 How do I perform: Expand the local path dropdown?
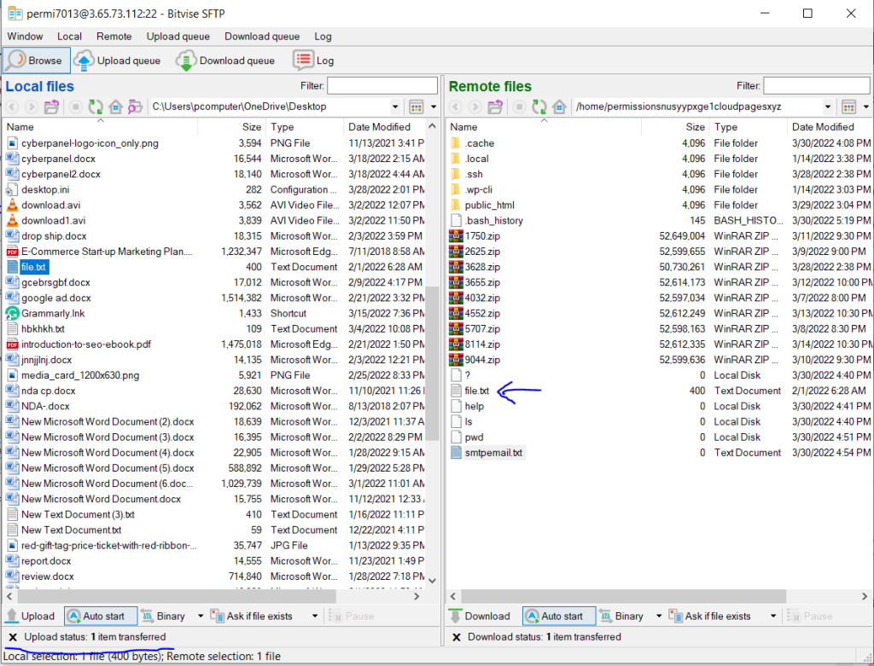coord(395,107)
